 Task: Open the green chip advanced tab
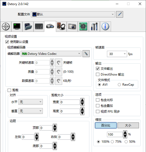coord(83,26)
